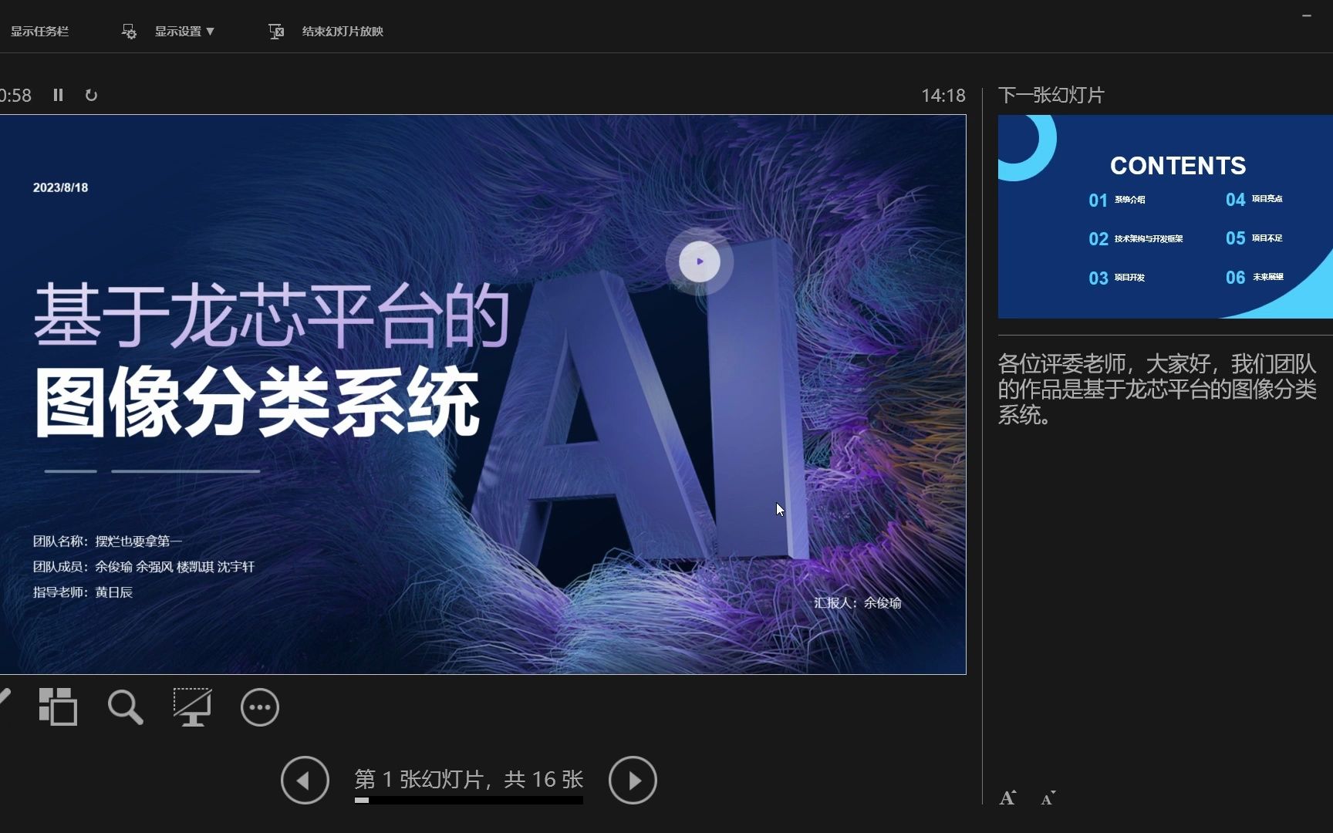Pause the presentation timer
1333x833 pixels.
tap(58, 95)
